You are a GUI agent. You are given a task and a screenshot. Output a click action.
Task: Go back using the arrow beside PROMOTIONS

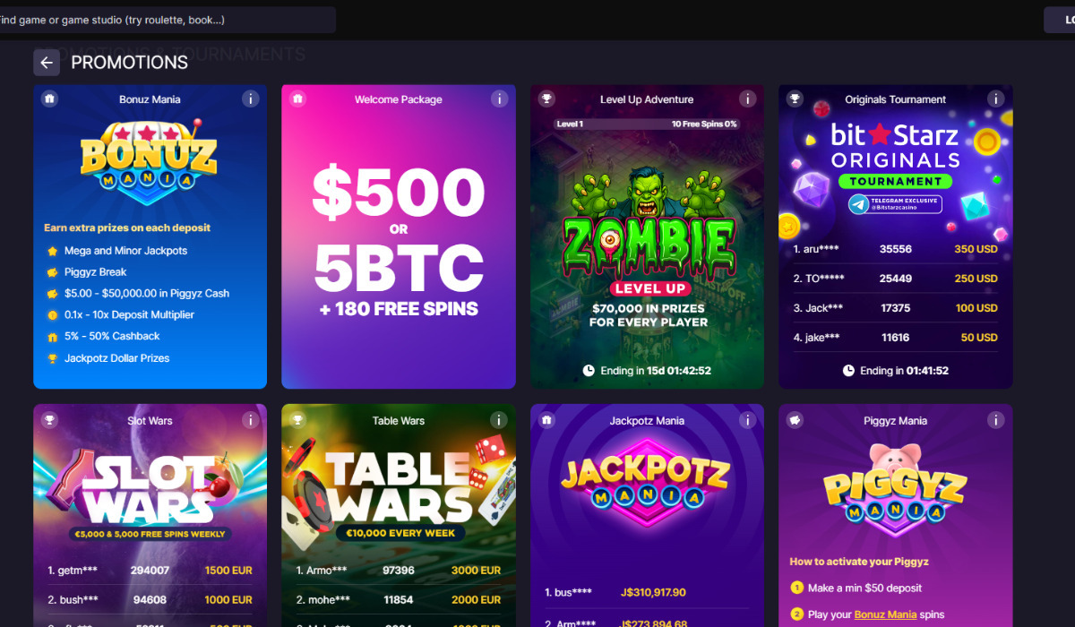pyautogui.click(x=47, y=63)
